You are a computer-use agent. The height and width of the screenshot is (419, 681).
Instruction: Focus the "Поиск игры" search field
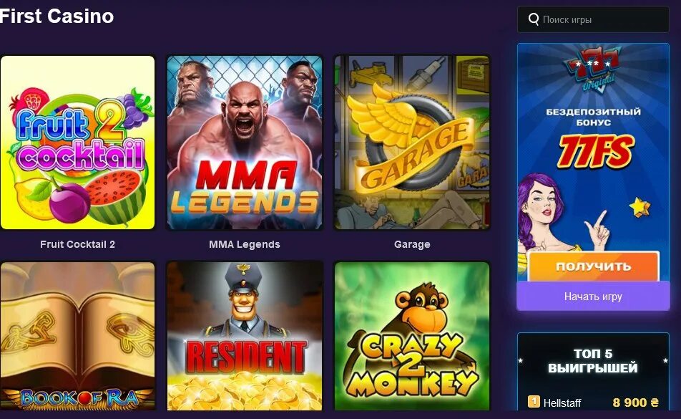593,19
